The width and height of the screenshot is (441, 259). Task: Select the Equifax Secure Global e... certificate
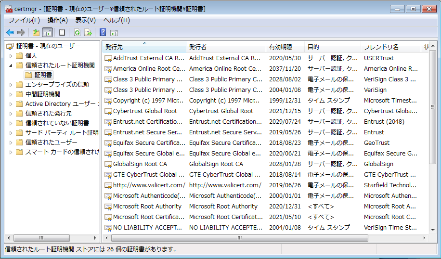pos(149,154)
